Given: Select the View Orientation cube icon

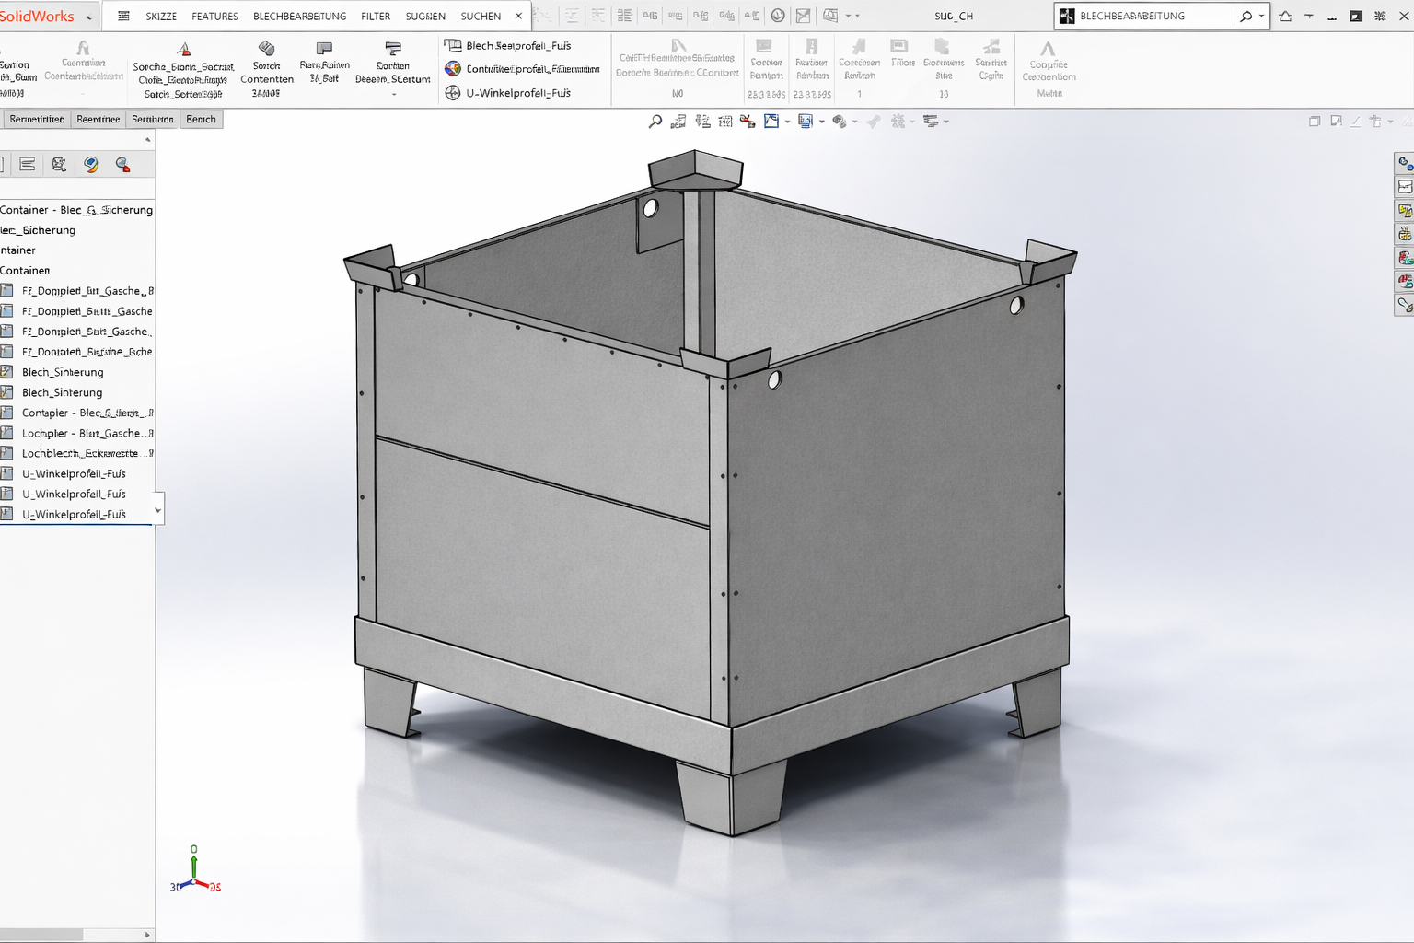Looking at the screenshot, I should point(771,121).
